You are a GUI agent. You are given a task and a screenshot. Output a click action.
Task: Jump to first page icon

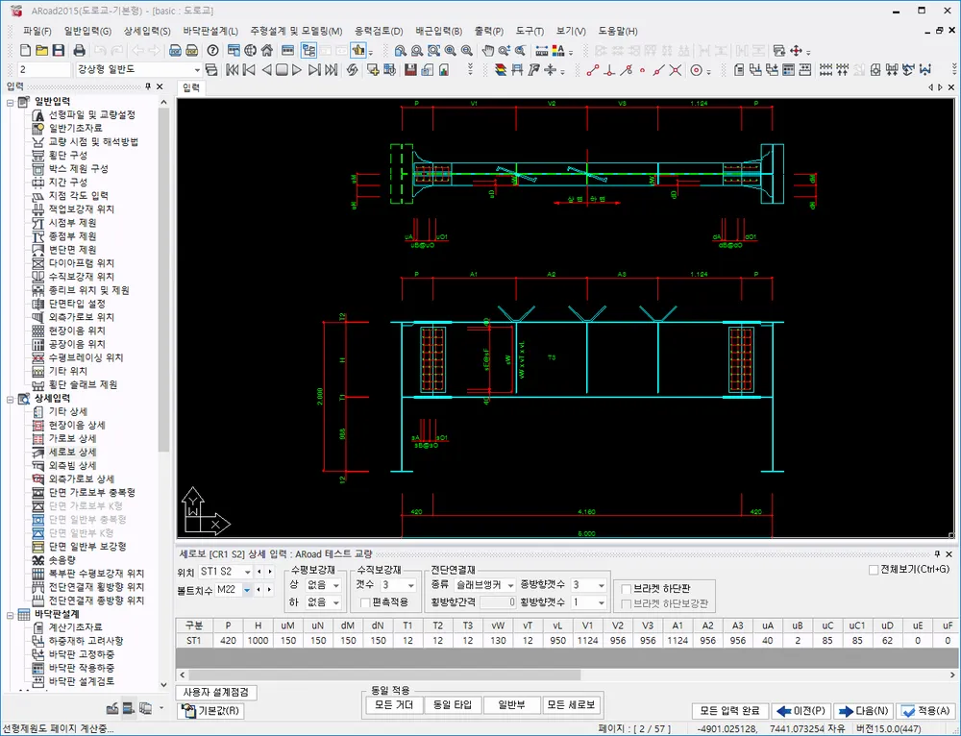click(233, 70)
